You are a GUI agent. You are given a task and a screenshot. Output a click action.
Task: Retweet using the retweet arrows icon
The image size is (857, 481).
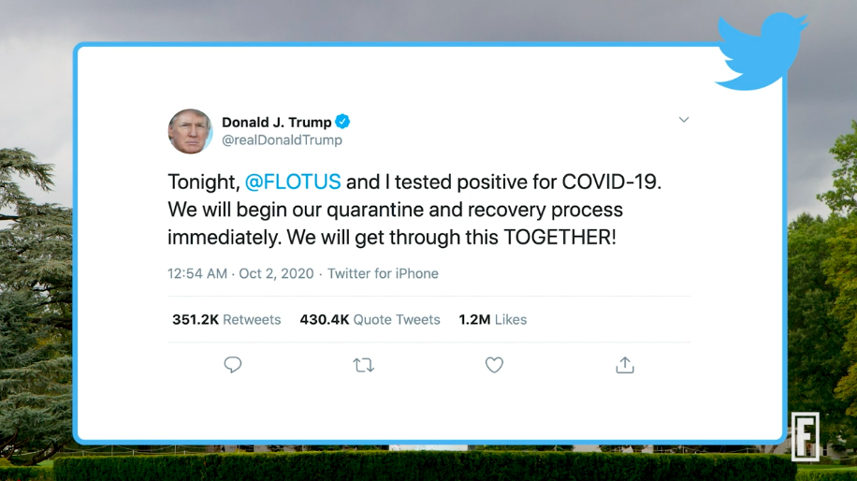coord(364,365)
